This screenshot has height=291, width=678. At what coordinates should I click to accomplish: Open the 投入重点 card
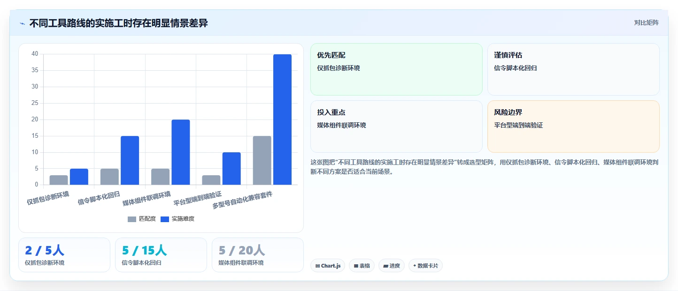point(396,127)
